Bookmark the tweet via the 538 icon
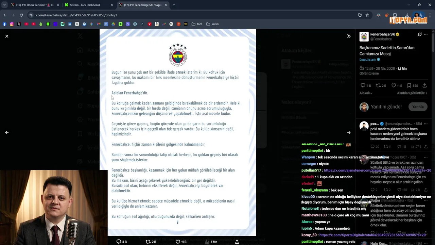The height and width of the screenshot is (245, 435). [409, 85]
